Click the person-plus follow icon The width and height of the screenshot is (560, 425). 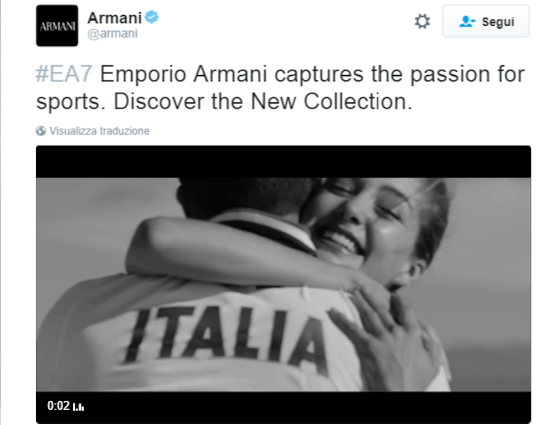(467, 22)
